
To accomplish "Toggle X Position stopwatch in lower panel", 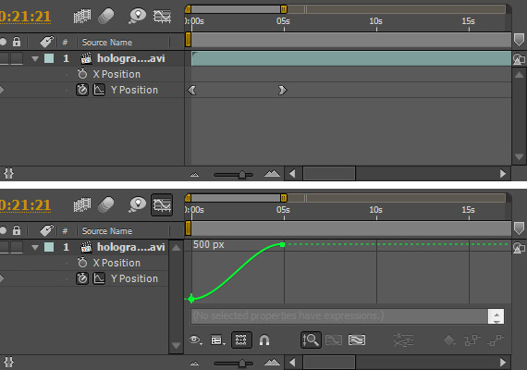I will [82, 263].
